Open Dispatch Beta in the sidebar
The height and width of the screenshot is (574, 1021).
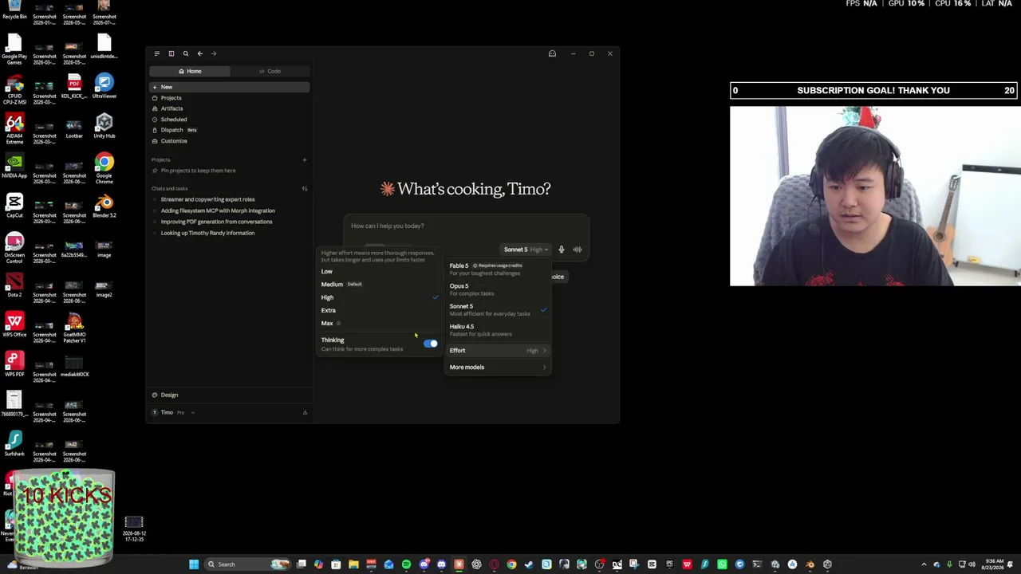(230, 130)
